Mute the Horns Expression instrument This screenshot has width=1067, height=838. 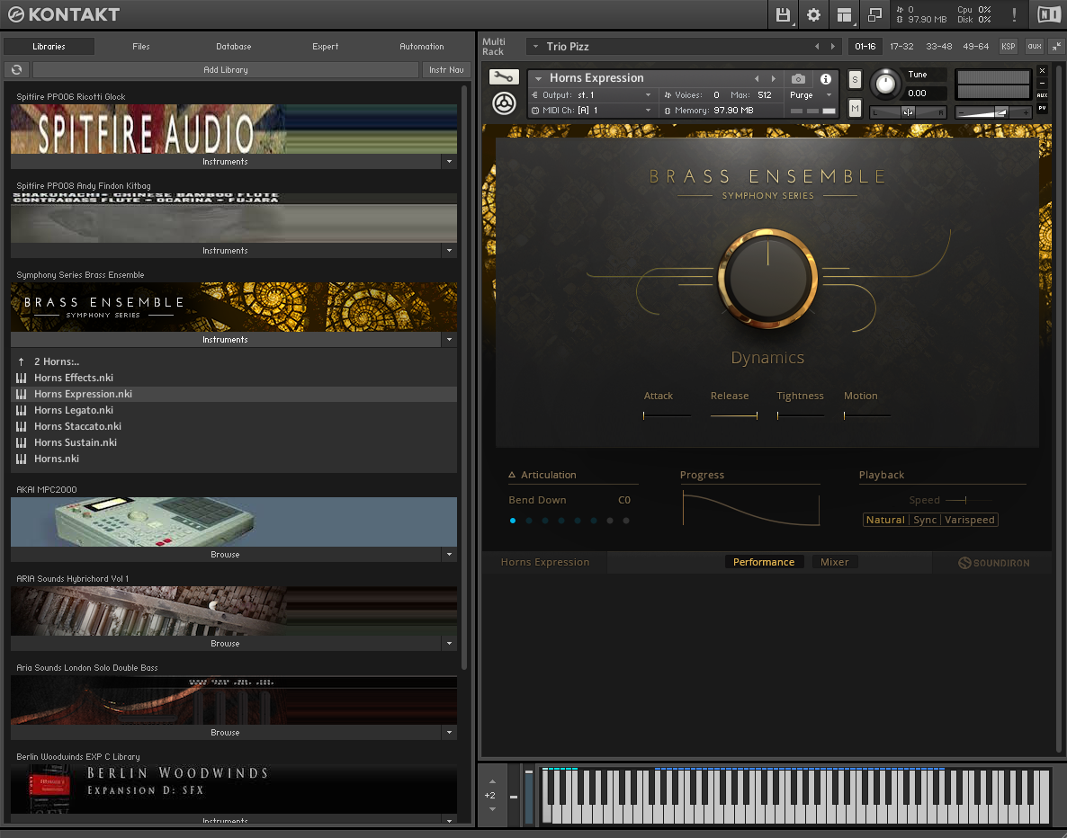(855, 108)
